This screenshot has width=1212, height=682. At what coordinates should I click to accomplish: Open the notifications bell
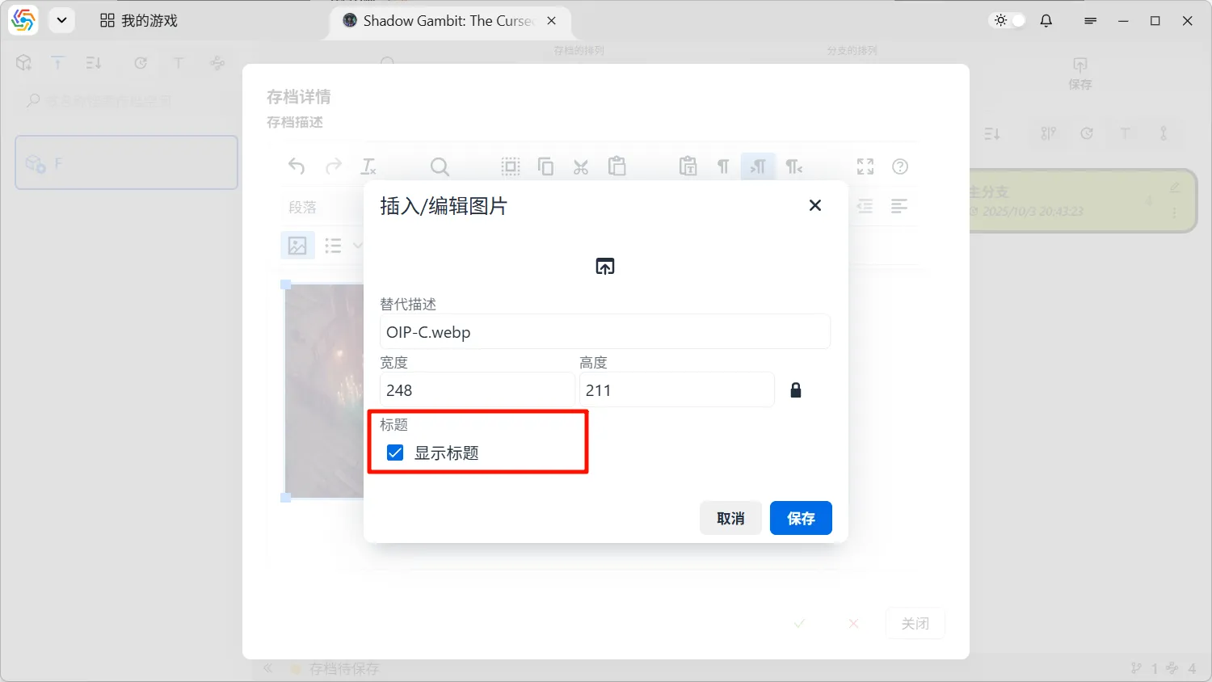tap(1046, 21)
